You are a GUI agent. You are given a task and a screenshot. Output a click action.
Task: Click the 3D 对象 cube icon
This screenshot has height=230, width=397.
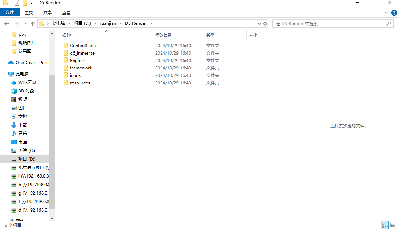coord(14,91)
